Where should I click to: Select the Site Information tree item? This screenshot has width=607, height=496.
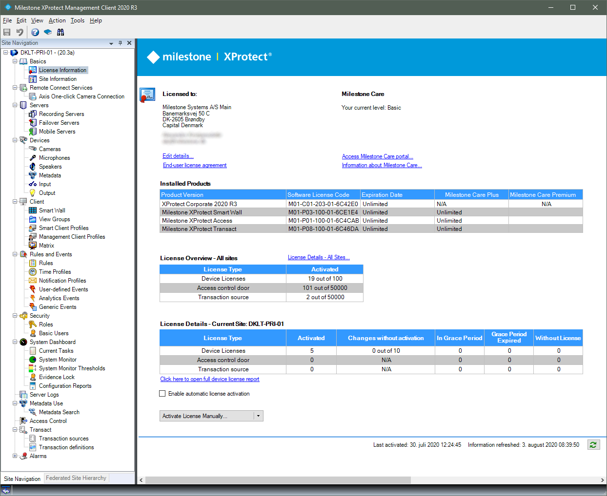(x=58, y=79)
